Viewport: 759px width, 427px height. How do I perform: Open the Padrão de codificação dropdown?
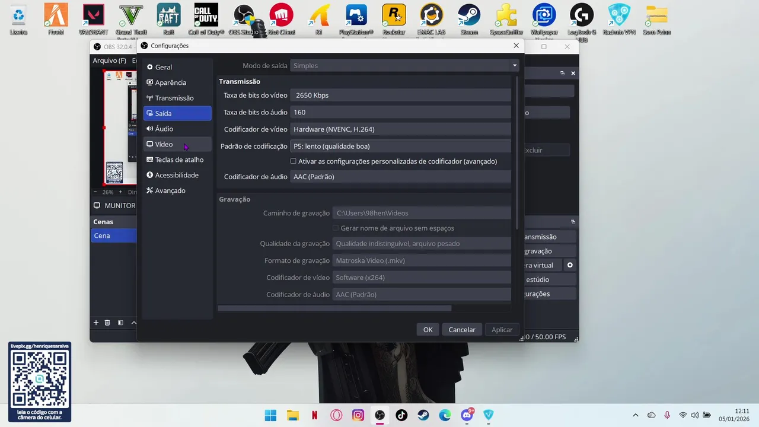[400, 146]
